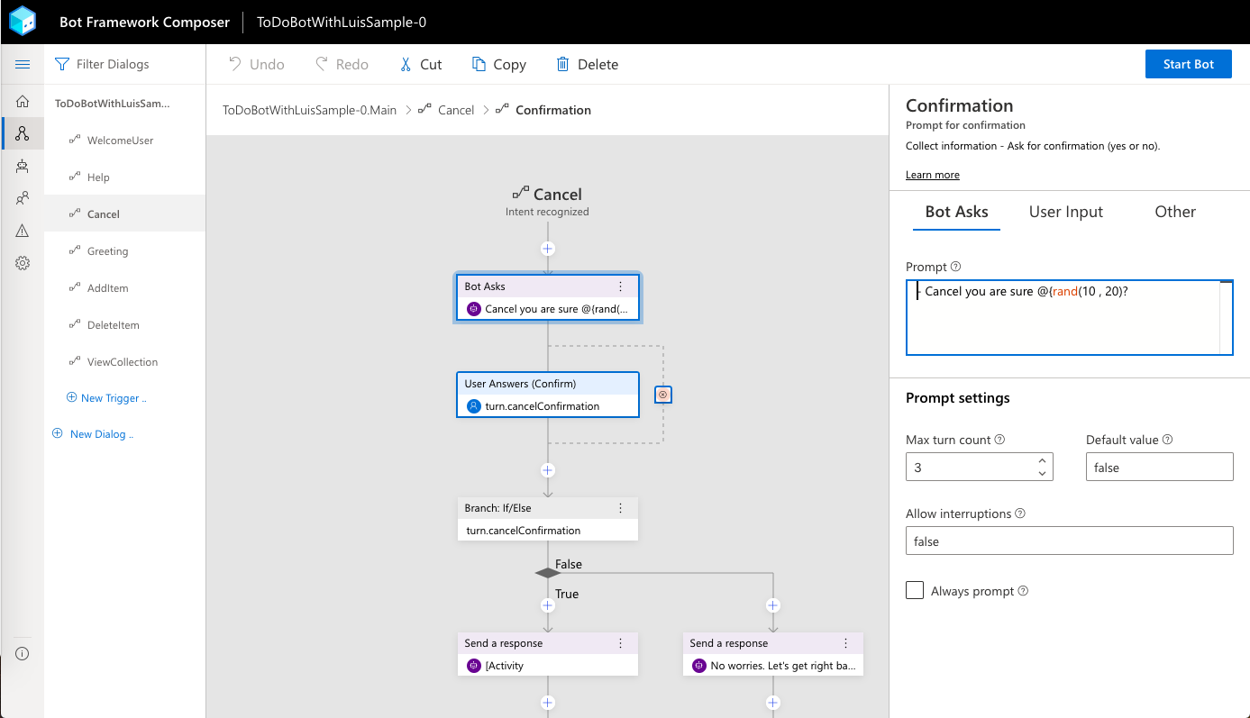Click the Copy toolbar icon
Screen dimensions: 1250x718
479,64
